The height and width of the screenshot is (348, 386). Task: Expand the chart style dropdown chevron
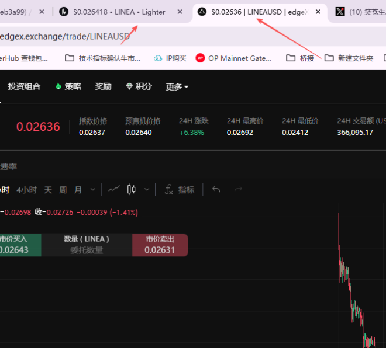coord(147,190)
